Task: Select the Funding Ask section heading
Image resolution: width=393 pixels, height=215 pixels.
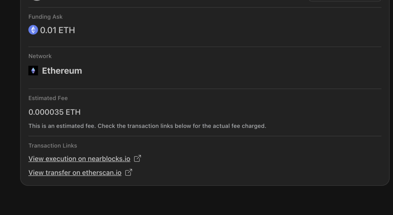Action: click(45, 17)
